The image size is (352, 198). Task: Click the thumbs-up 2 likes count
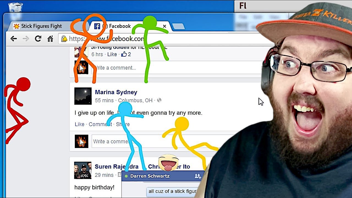pyautogui.click(x=126, y=54)
